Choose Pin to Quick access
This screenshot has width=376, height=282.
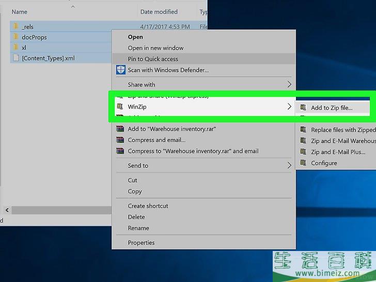click(153, 59)
